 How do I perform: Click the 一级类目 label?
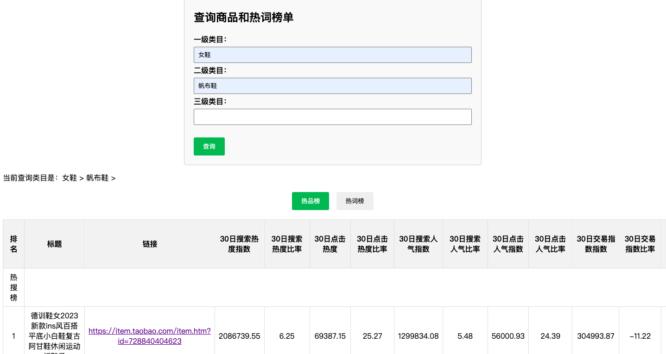click(x=210, y=39)
